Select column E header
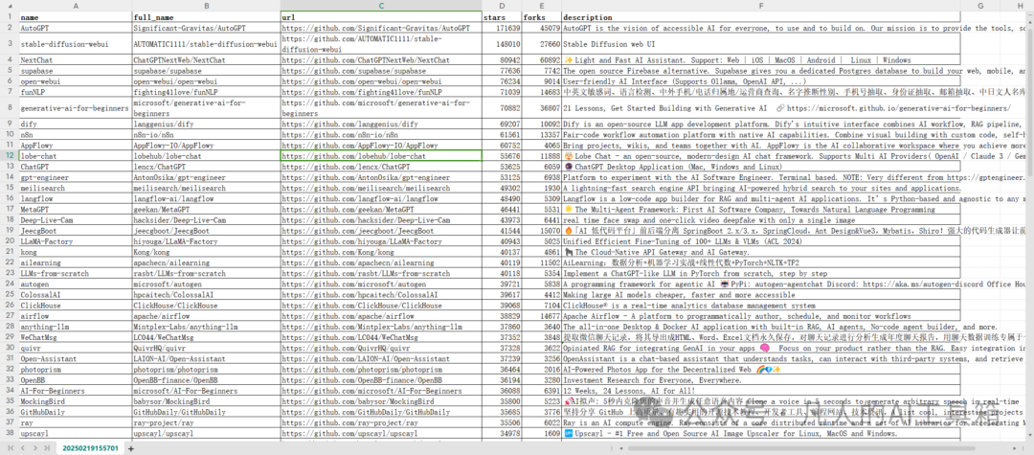The width and height of the screenshot is (1034, 455). tap(541, 6)
